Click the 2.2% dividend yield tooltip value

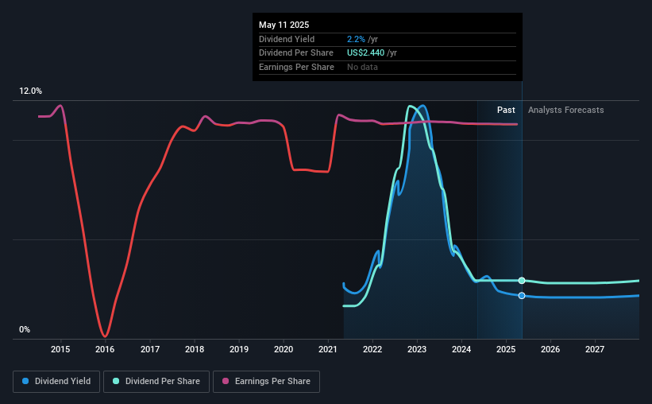[x=356, y=39]
